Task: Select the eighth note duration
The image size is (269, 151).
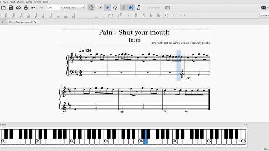Action: point(36,15)
